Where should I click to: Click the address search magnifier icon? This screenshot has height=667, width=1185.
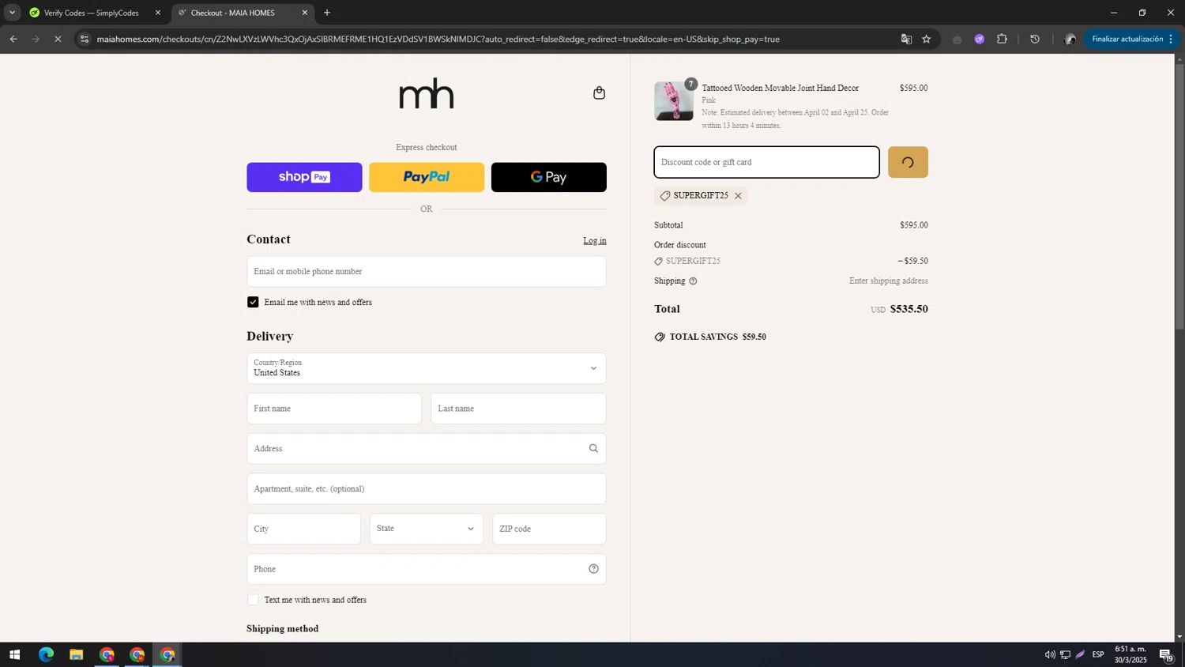click(x=593, y=449)
